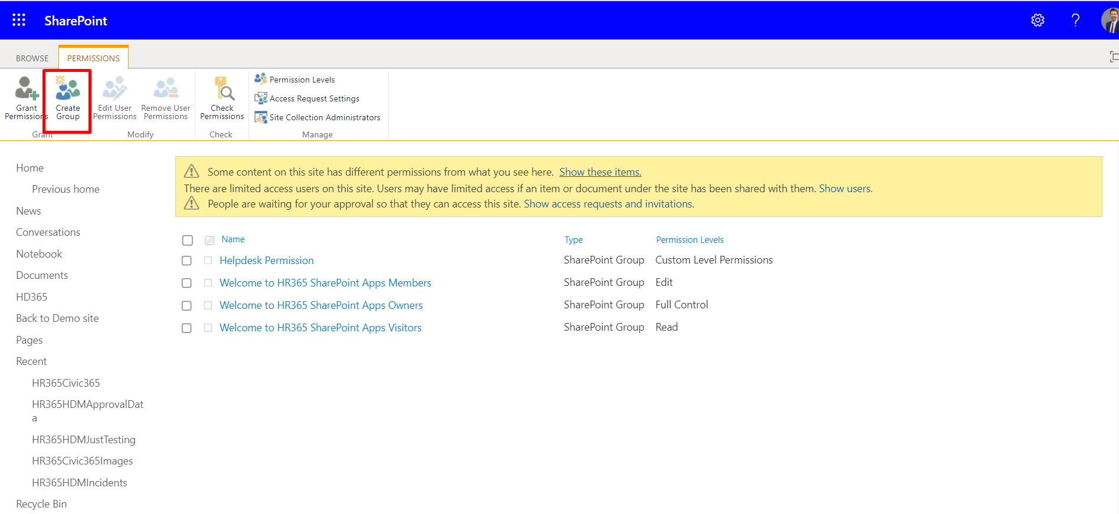Click the Show users link
This screenshot has width=1119, height=514.
pyautogui.click(x=845, y=189)
